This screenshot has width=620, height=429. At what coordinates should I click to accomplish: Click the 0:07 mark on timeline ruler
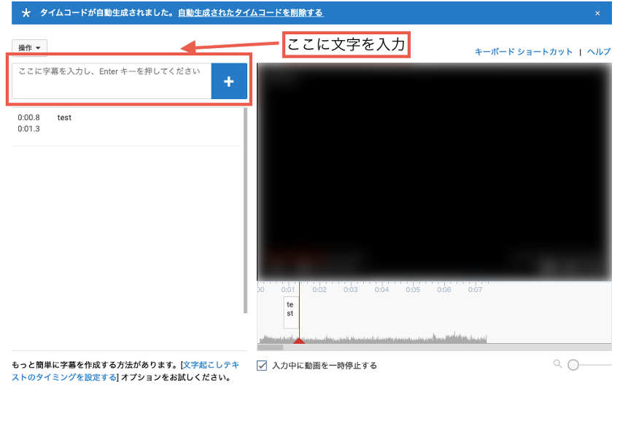coord(475,290)
